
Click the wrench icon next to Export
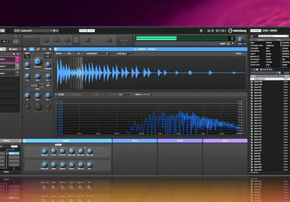pos(232,44)
